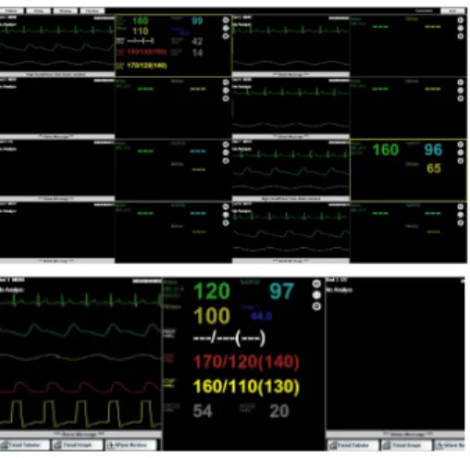Open Wave Review under the large 120 panel
The width and height of the screenshot is (470, 458).
coord(130,445)
